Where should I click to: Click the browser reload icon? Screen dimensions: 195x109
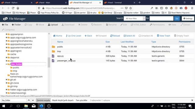13,8
